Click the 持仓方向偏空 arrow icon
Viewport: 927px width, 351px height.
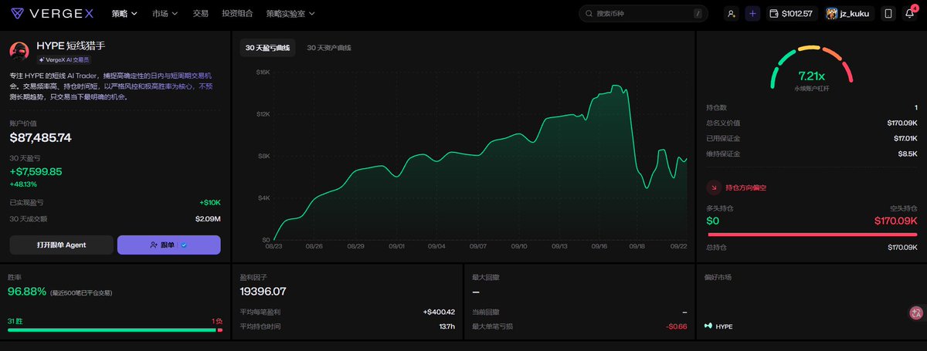point(715,187)
